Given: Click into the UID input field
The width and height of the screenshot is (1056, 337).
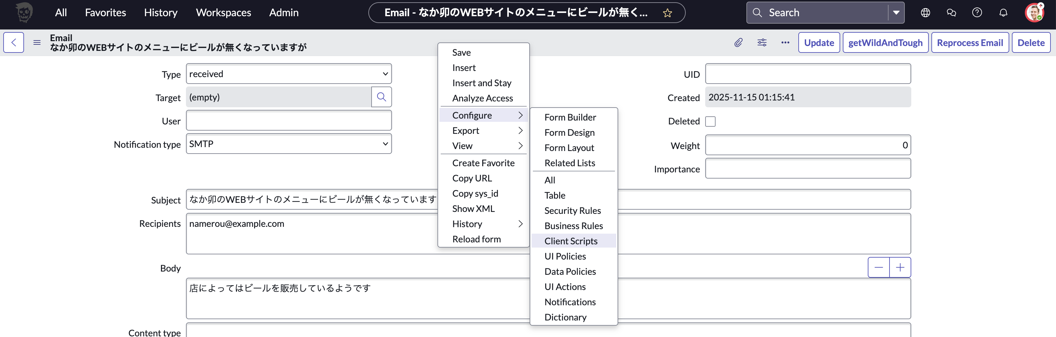Looking at the screenshot, I should 808,74.
